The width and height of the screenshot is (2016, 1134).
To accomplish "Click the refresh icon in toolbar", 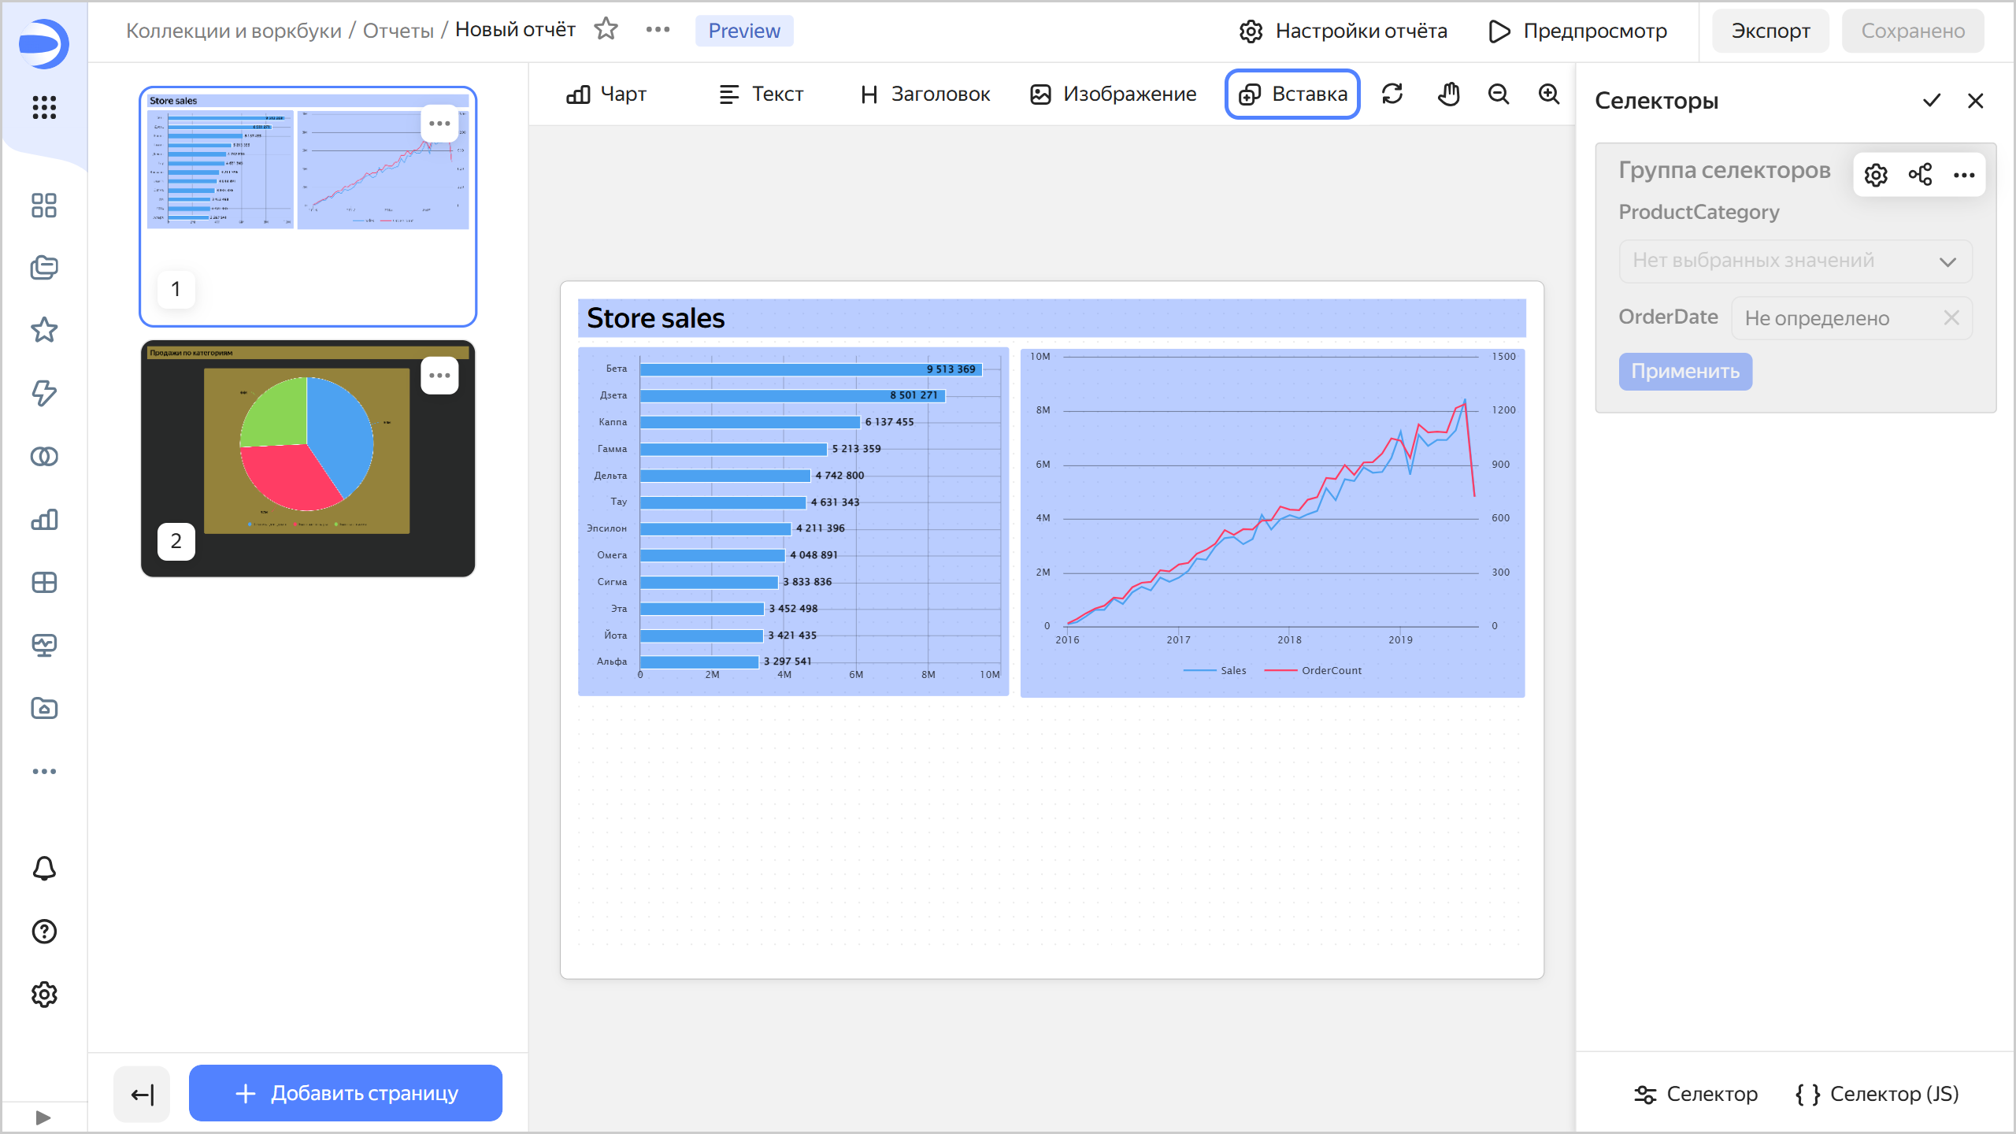I will [1392, 94].
